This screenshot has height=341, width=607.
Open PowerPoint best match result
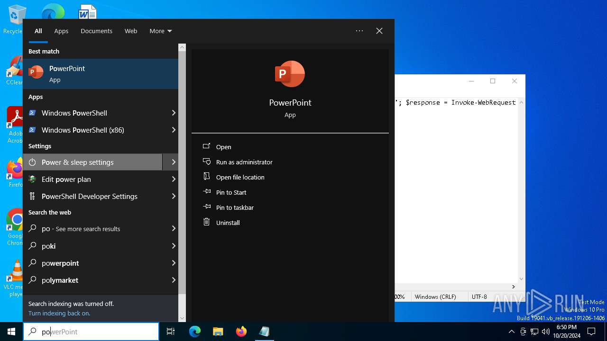pyautogui.click(x=101, y=74)
